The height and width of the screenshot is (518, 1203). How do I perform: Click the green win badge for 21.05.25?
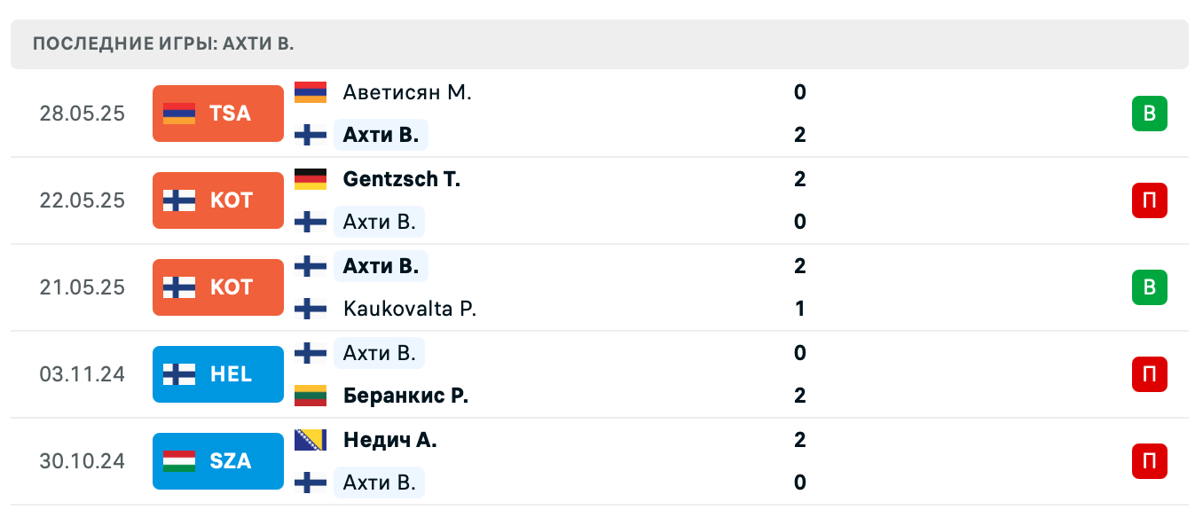tap(1149, 287)
